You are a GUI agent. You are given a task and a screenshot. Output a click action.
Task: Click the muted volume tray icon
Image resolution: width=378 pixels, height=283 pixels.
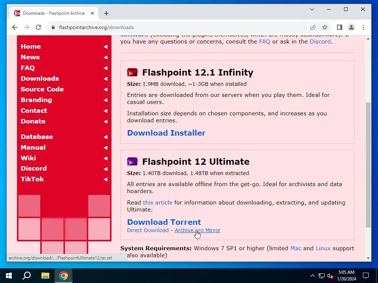330,276
